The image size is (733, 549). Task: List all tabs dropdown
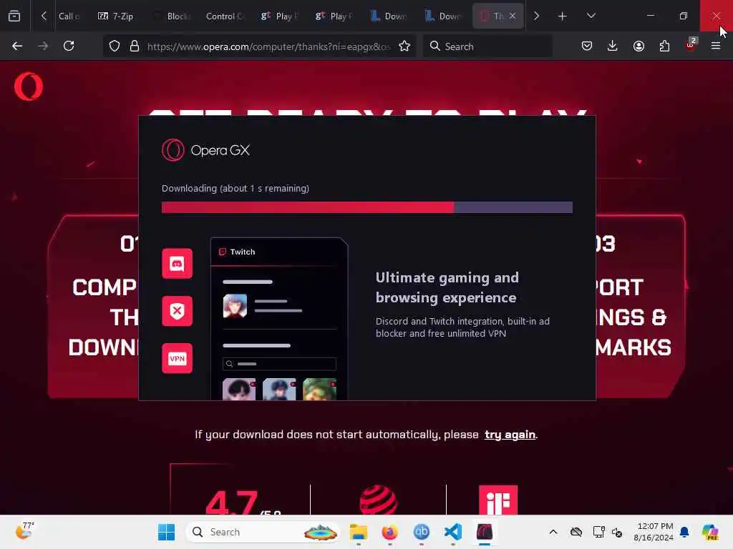coord(591,16)
